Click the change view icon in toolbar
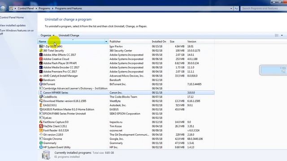 (x=277, y=35)
